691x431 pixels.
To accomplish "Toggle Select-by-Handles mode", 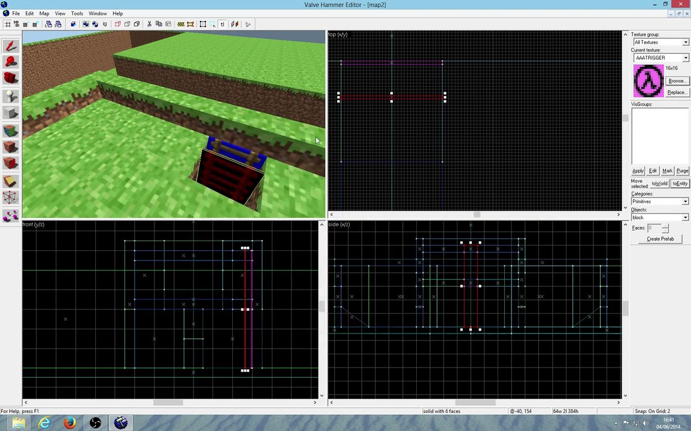I will [203, 24].
